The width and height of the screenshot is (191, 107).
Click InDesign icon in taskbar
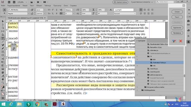click(x=55, y=104)
